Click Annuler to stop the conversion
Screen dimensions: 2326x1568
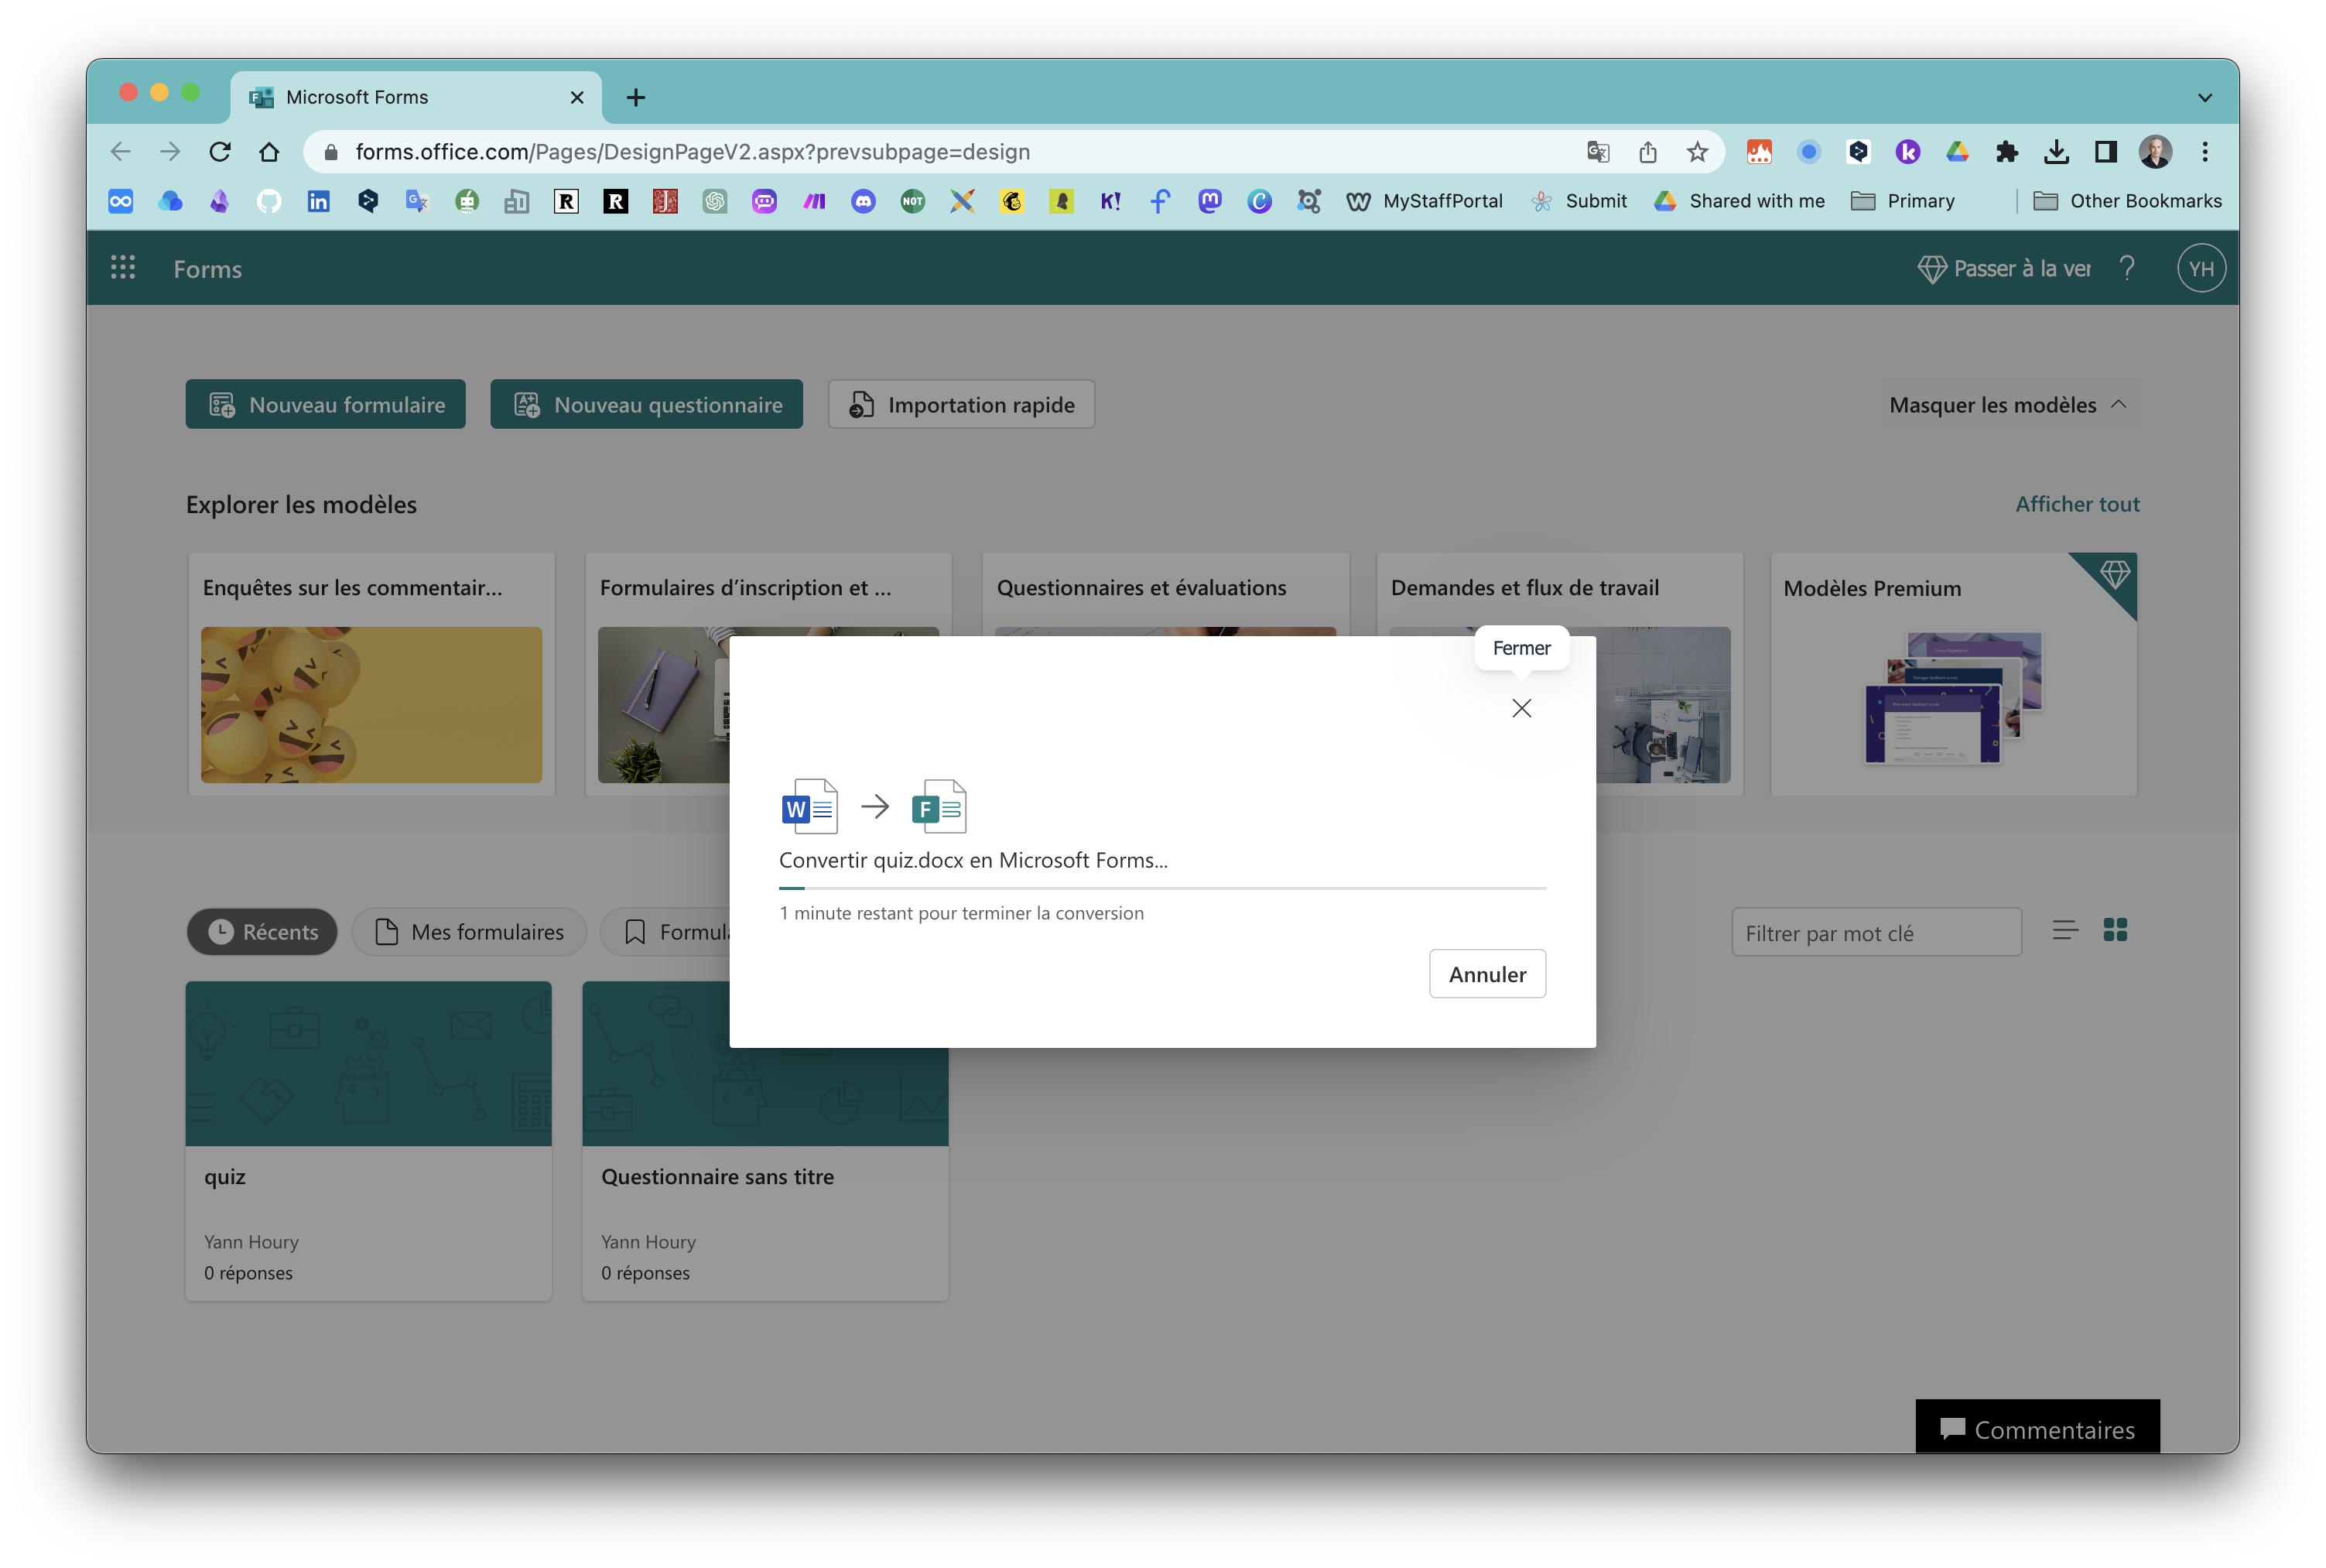coord(1486,973)
